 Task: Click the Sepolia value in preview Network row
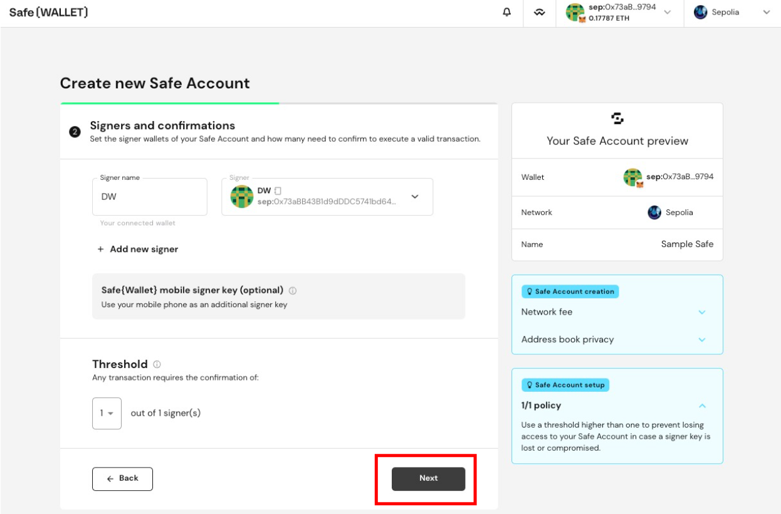pos(679,212)
